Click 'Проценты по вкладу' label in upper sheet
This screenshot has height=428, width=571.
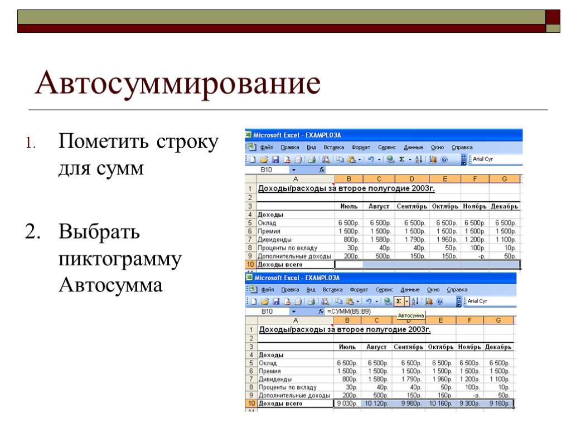[x=287, y=248]
